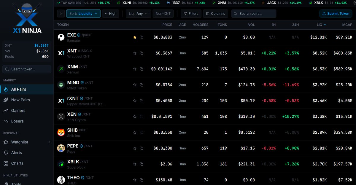The height and width of the screenshot is (185, 356).
Task: Copy the XEN token address
Action: (x=142, y=117)
